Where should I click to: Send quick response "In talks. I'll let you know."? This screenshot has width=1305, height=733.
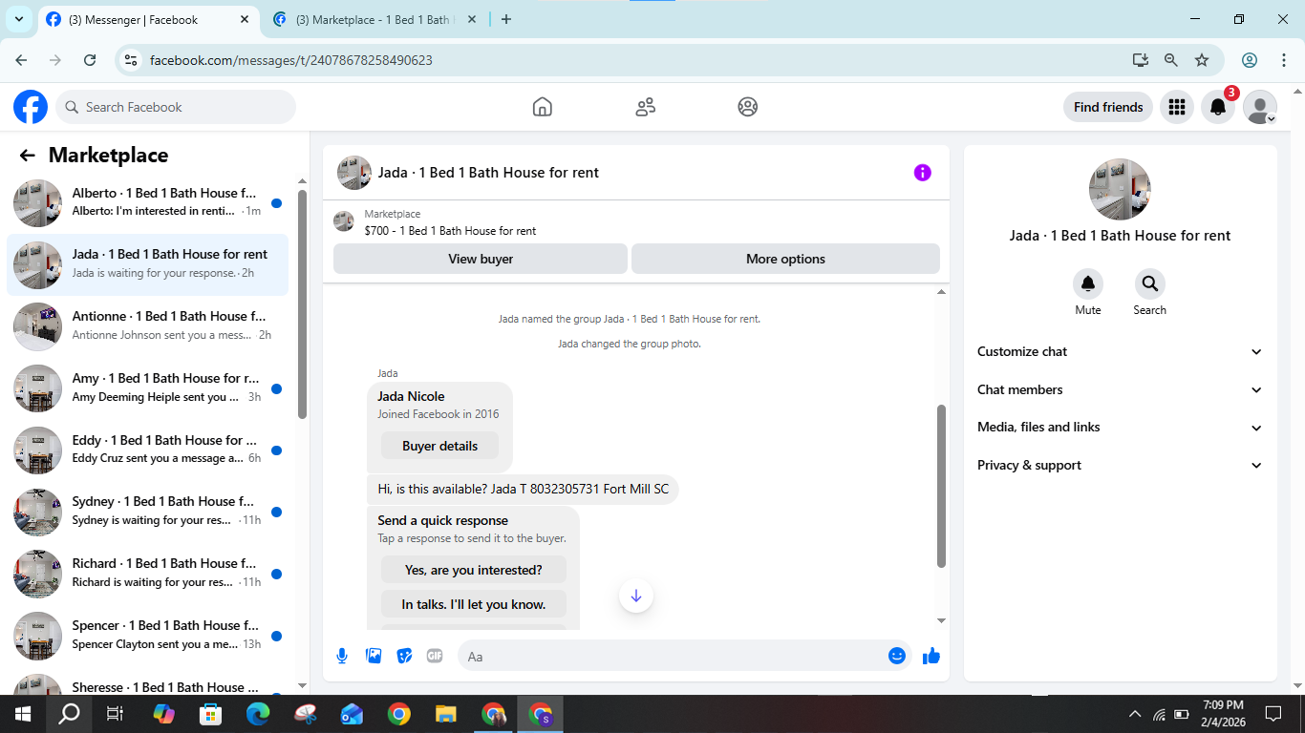click(x=474, y=604)
